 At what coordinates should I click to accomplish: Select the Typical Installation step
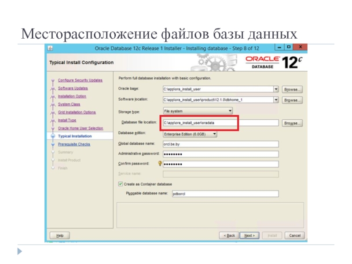[75, 136]
